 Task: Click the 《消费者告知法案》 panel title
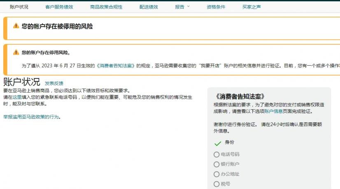click(240, 96)
